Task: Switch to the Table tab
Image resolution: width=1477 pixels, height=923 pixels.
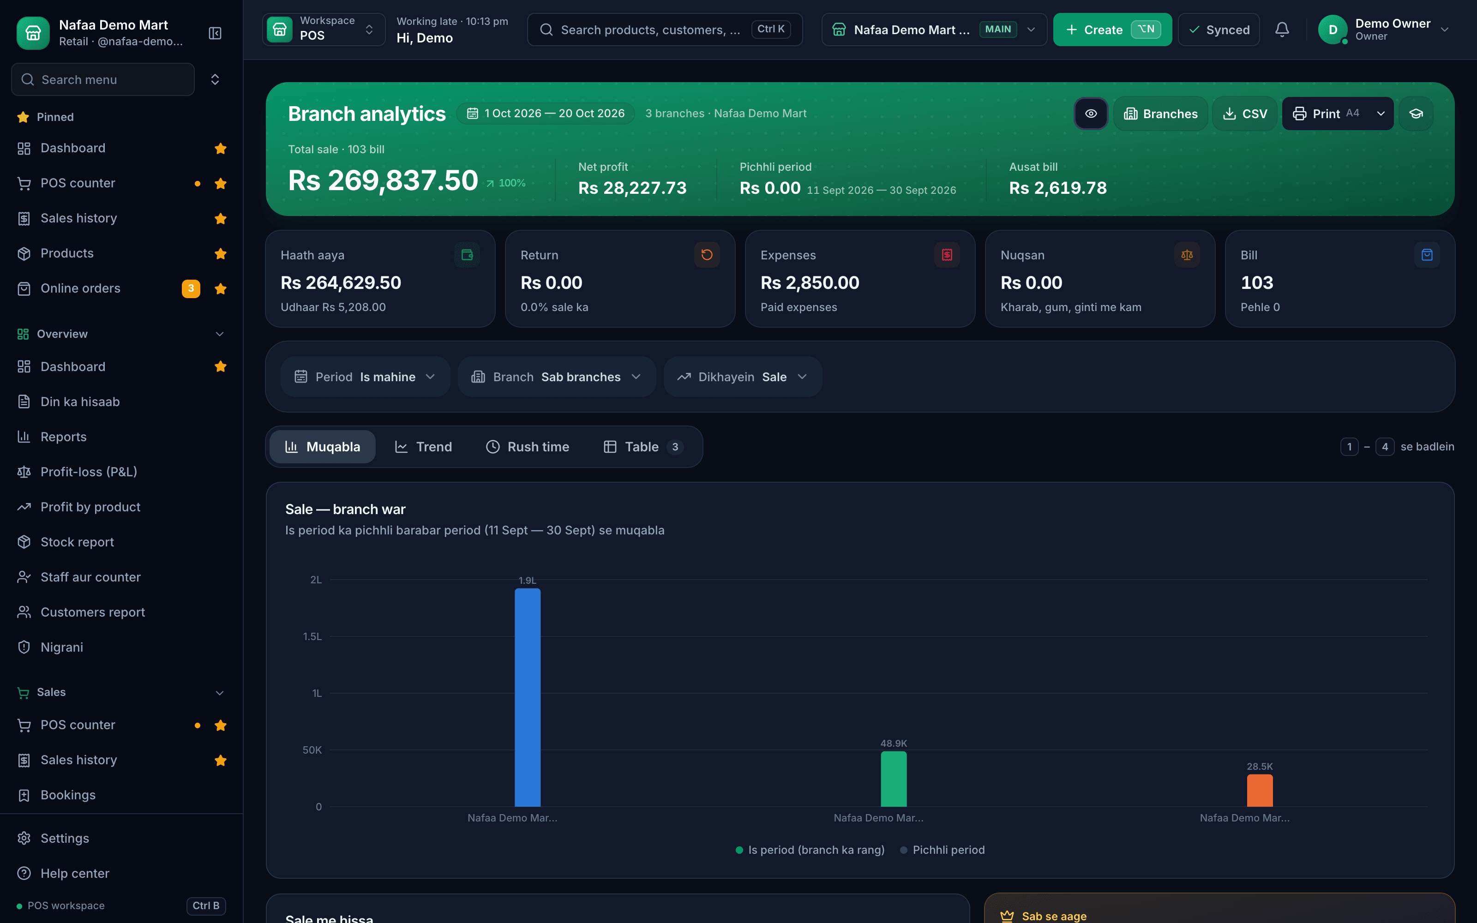Action: click(x=642, y=447)
